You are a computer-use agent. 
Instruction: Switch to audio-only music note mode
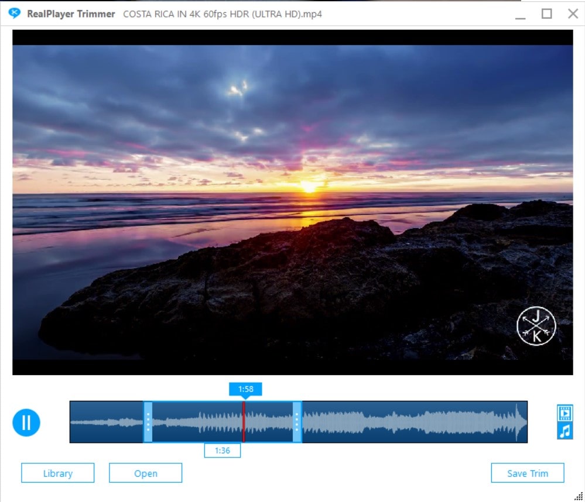(565, 432)
